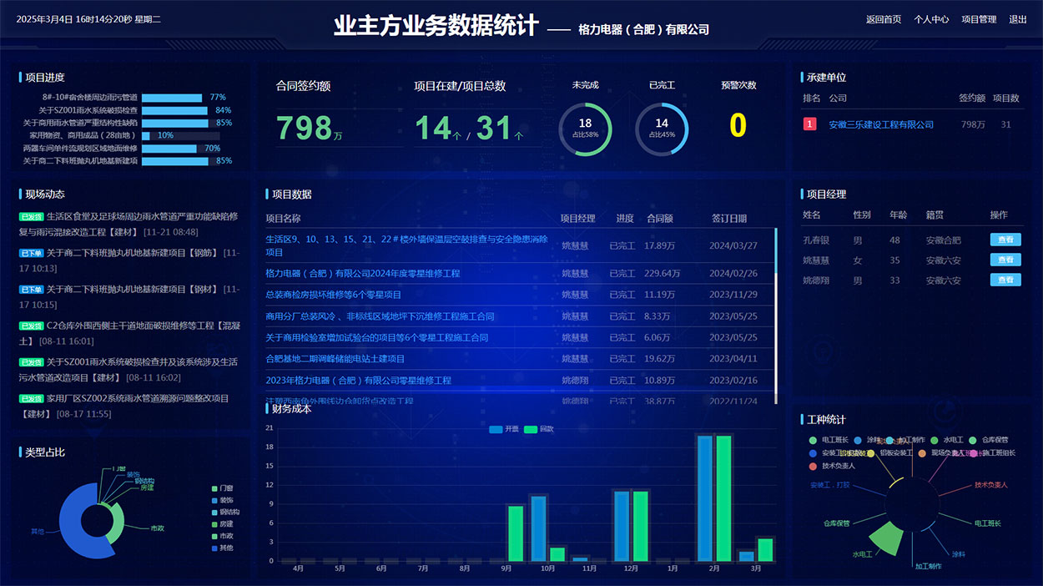This screenshot has width=1043, height=586.
Task: Toggle 钢结构 legend in 类型占比
Action: click(225, 512)
